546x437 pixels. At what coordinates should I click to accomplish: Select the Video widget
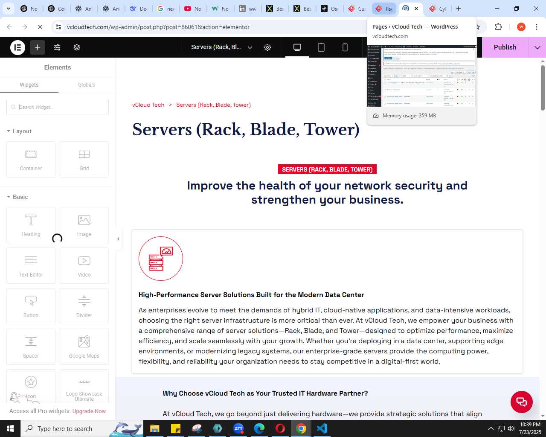pyautogui.click(x=84, y=265)
